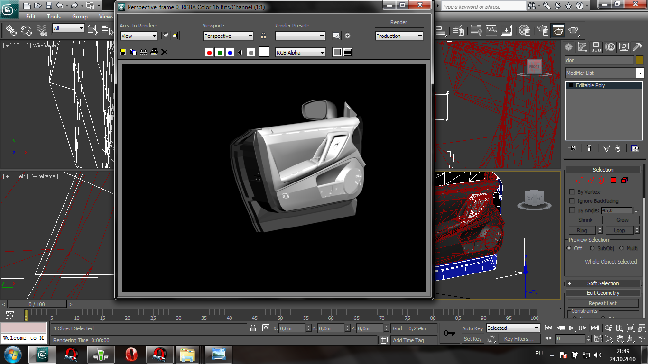The width and height of the screenshot is (648, 364).
Task: Save the rendered image with the disk icon
Action: pyautogui.click(x=123, y=52)
